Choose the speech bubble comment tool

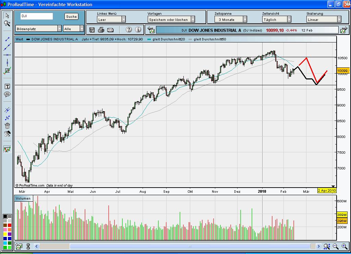[7, 94]
